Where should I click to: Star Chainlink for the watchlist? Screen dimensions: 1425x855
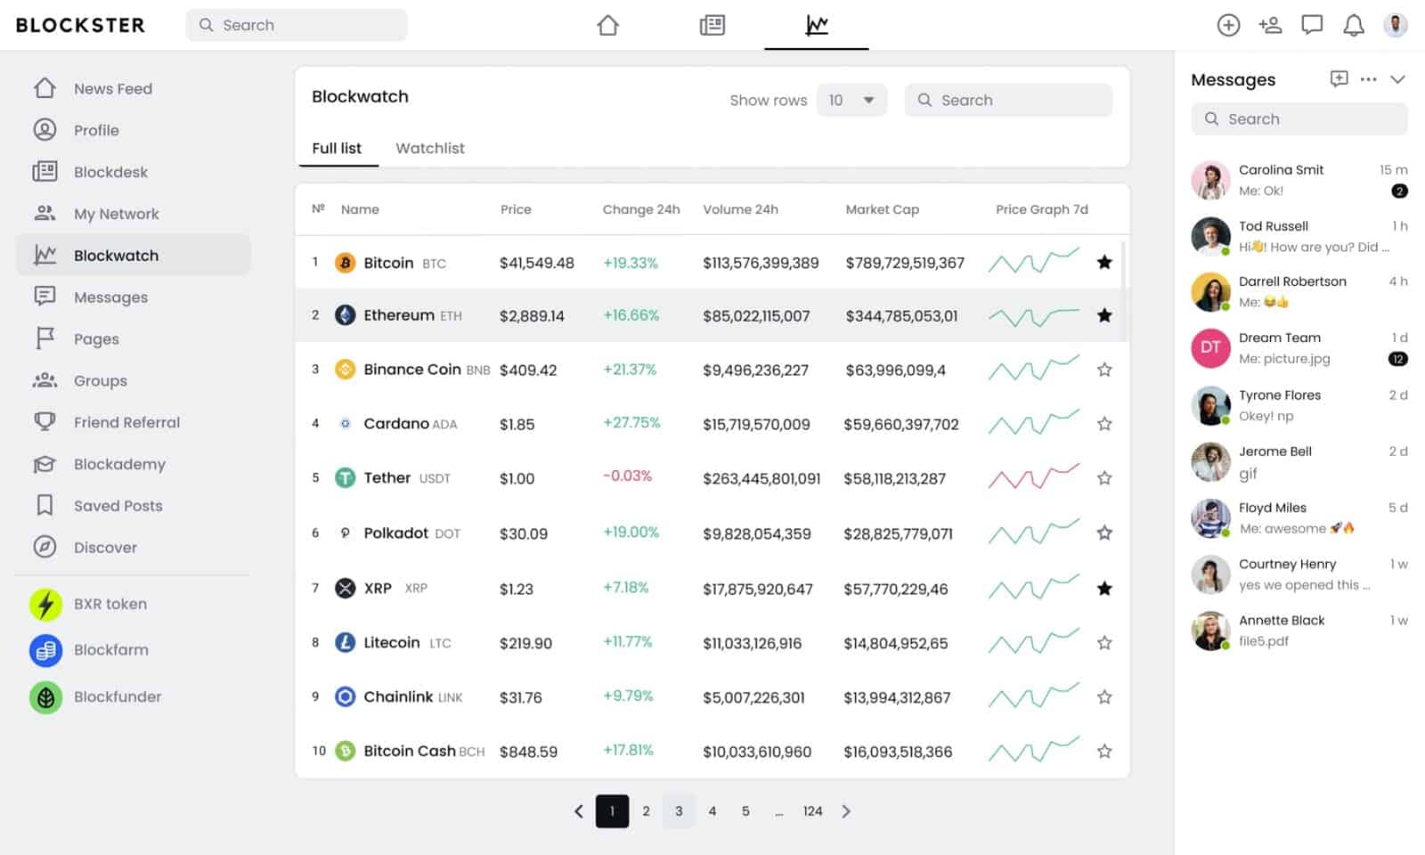coord(1104,696)
